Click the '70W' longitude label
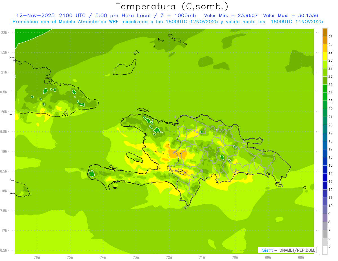 (x=235, y=257)
